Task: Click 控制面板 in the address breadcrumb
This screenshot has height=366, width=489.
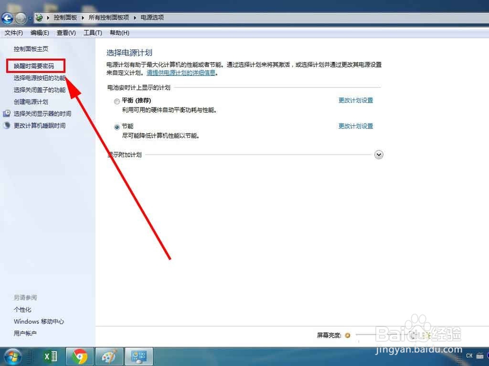Action: [65, 18]
